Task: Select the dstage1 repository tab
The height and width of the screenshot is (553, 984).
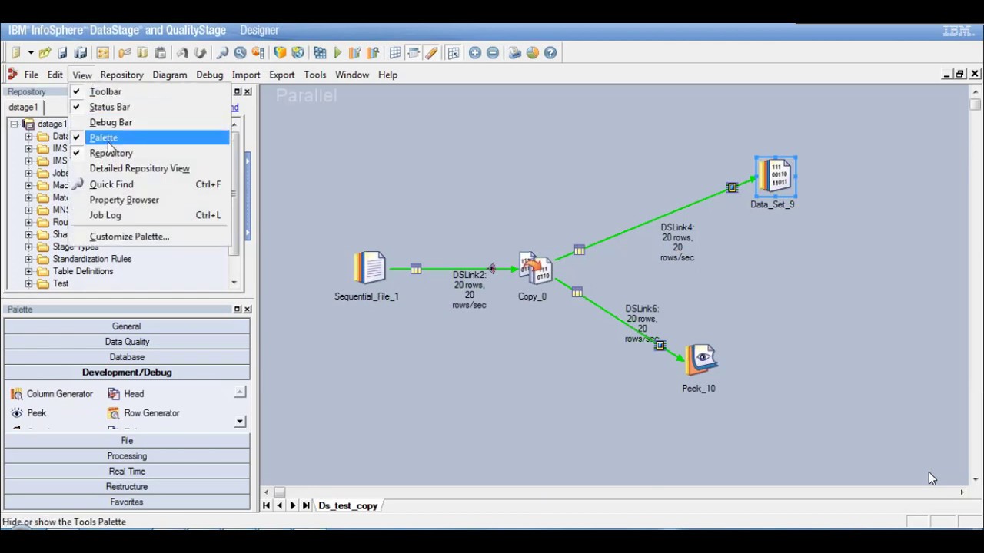Action: coord(23,107)
